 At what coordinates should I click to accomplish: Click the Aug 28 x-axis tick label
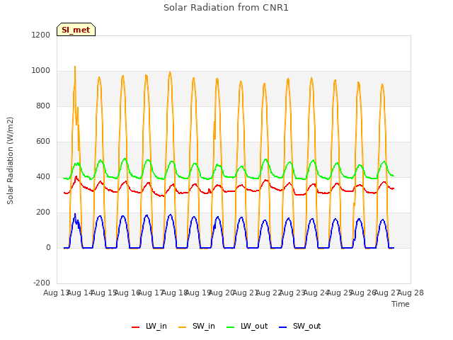pos(411,293)
